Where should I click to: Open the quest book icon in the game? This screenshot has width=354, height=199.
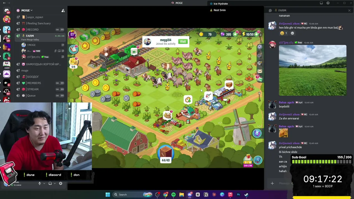click(x=74, y=49)
